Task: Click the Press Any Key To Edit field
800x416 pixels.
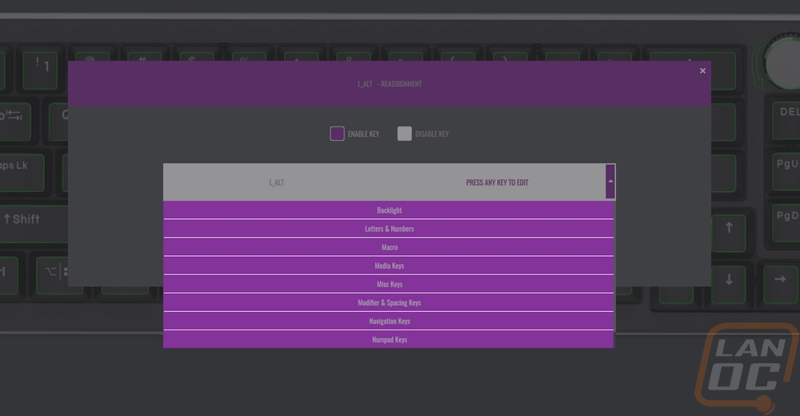Action: click(497, 182)
